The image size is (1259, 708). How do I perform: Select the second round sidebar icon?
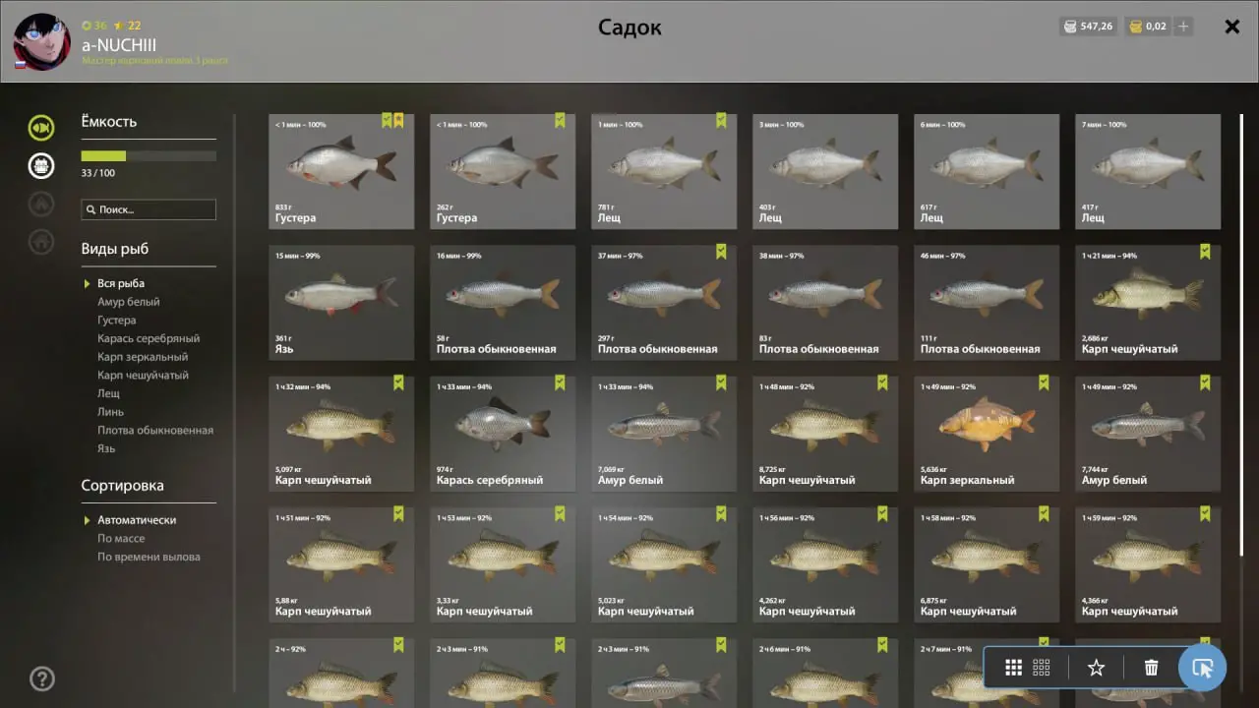coord(41,165)
